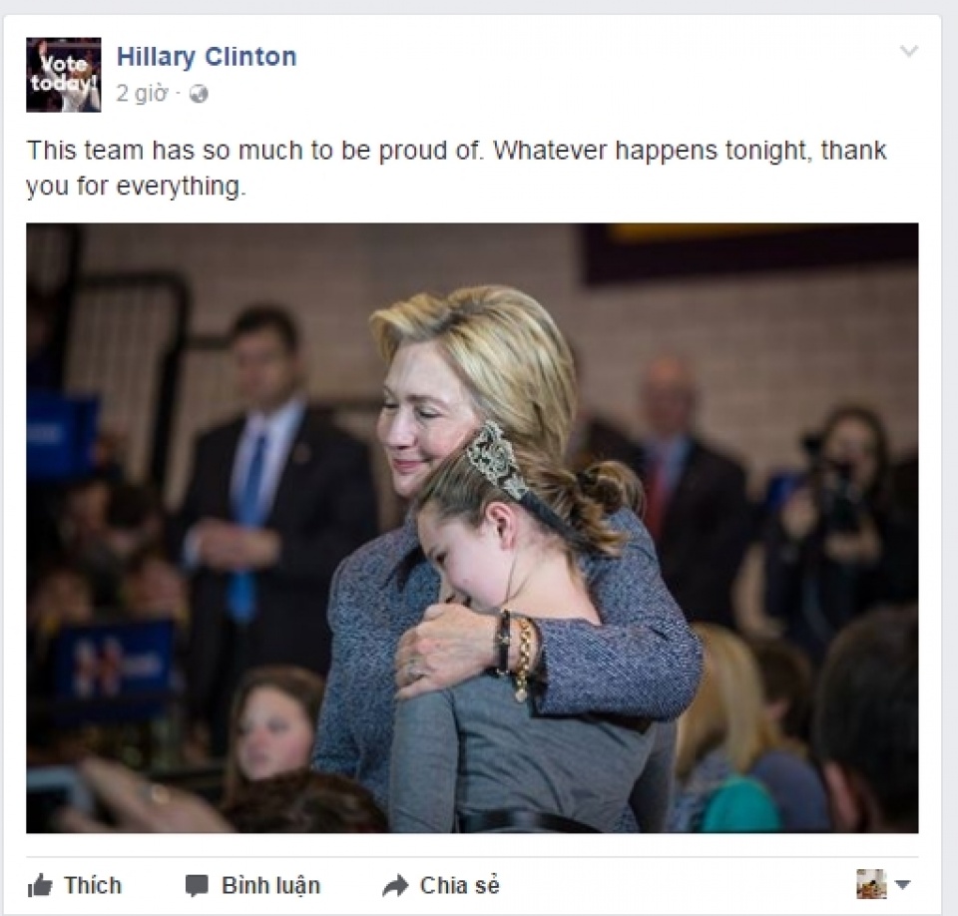Viewport: 958px width, 916px height.
Task: Click the Bình luận speech bubble icon
Action: (197, 885)
